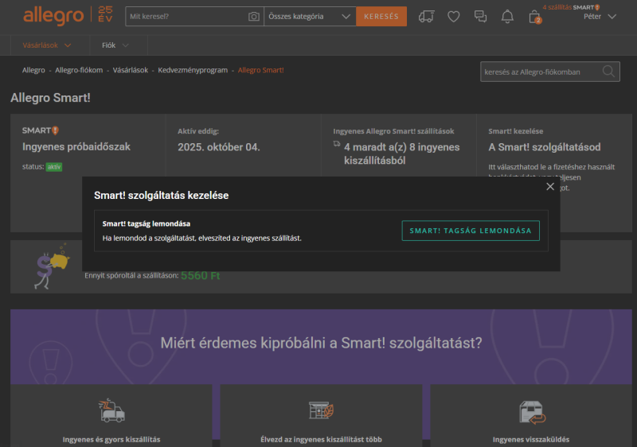Click the SMART! badge in the status card
The height and width of the screenshot is (447, 637).
point(41,130)
